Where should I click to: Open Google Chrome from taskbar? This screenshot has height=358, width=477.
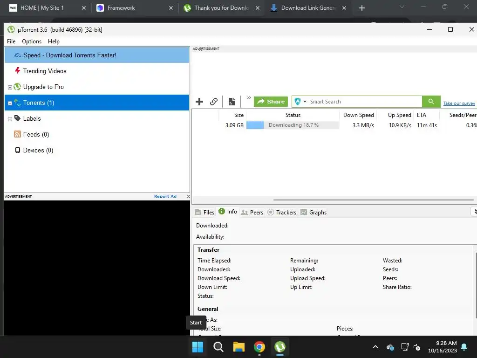(259, 347)
